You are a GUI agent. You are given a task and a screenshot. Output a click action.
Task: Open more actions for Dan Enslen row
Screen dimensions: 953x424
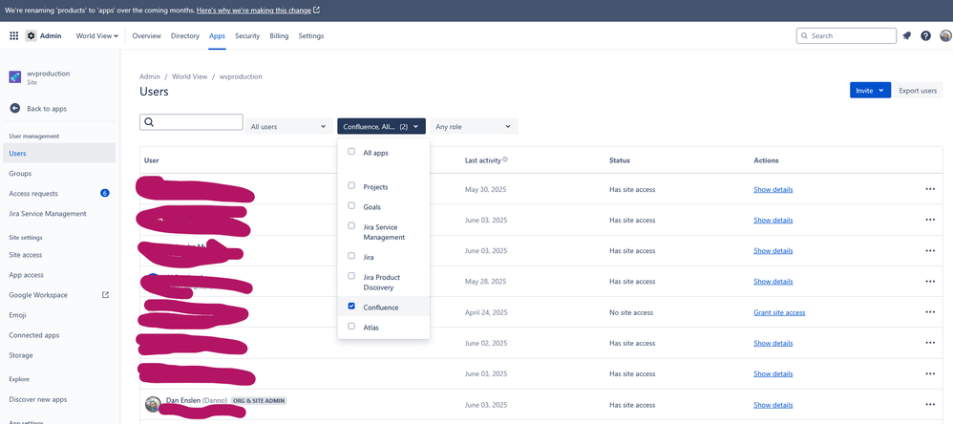(930, 405)
